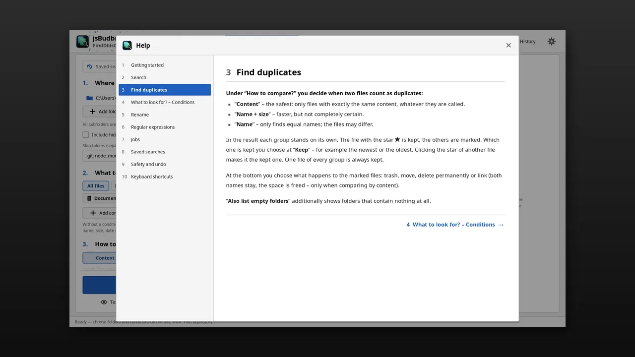Viewport: 635px width, 357px height.
Task: Open the Getting started help chapter
Action: [165, 65]
